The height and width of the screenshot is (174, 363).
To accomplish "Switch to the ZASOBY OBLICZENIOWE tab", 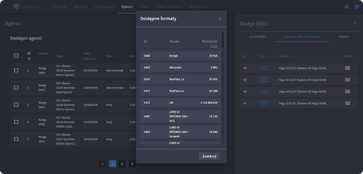I will 302,37.
